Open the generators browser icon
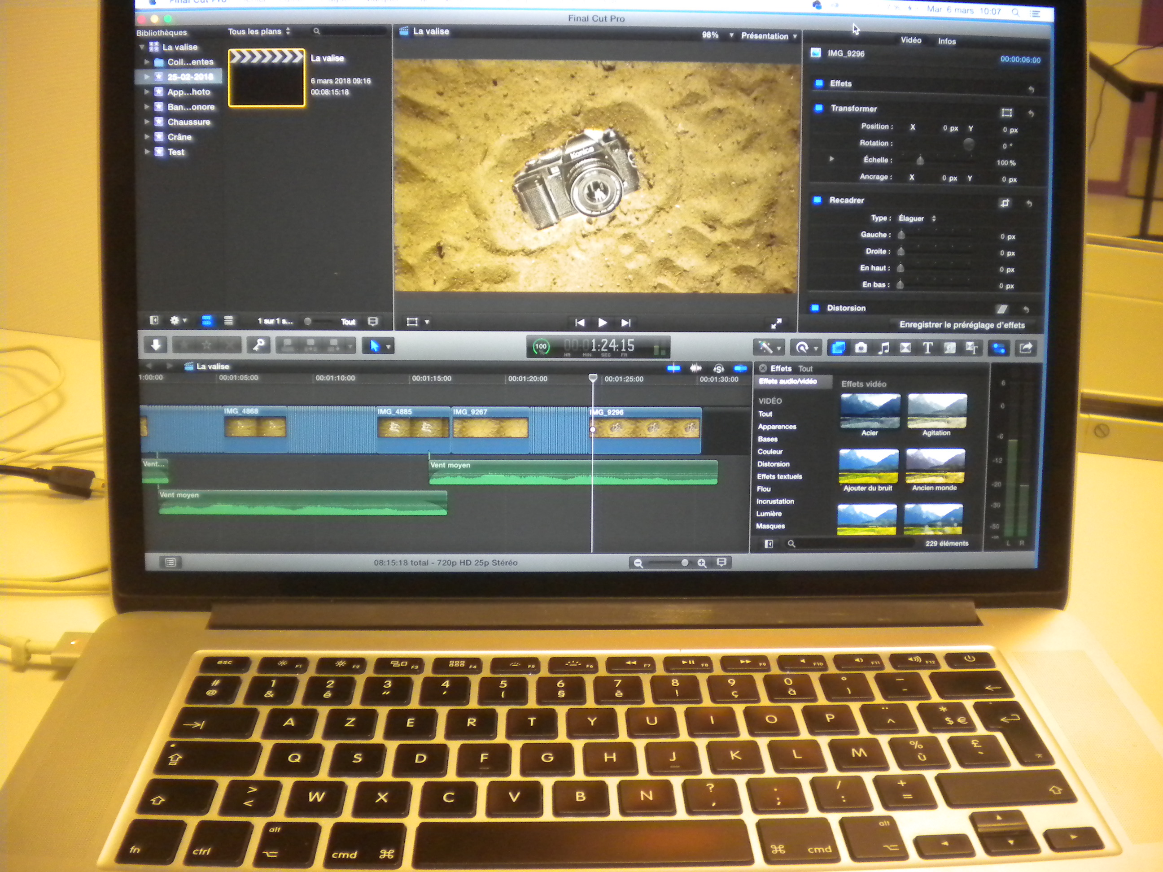Viewport: 1163px width, 872px height. tap(949, 348)
